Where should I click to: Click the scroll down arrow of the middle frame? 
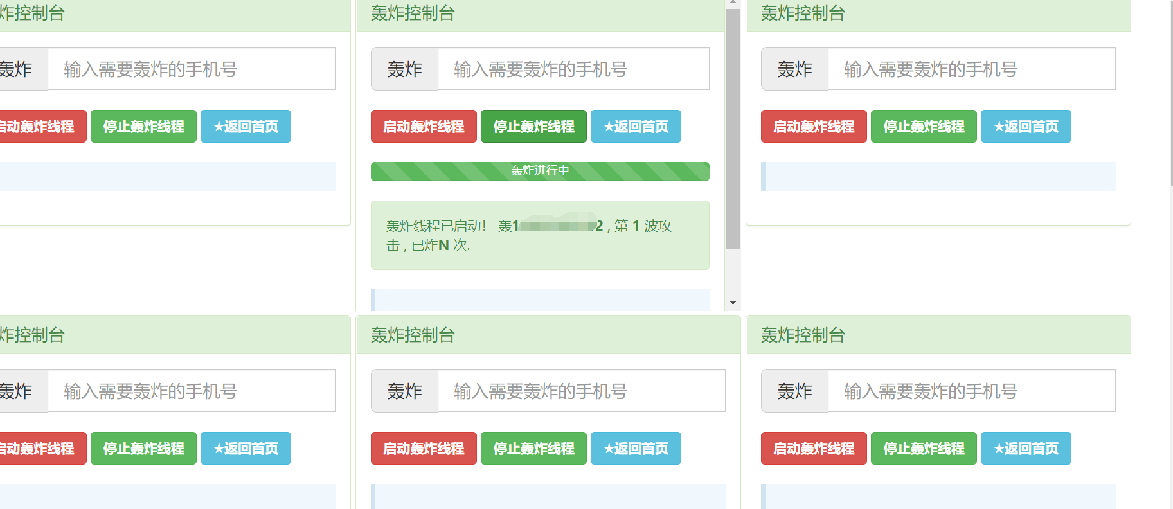point(733,303)
